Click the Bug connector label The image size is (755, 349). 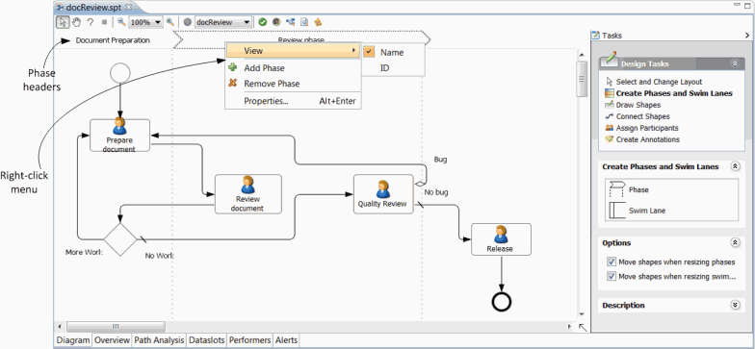441,160
